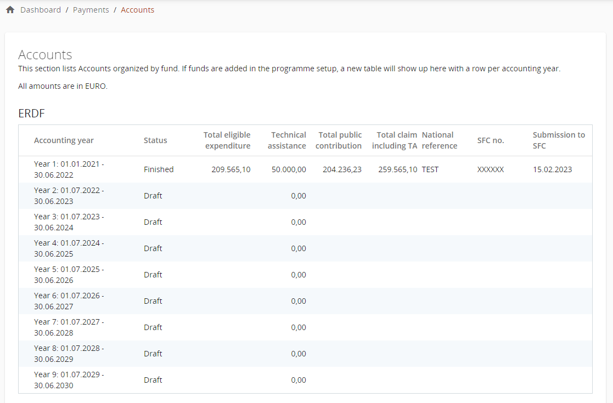This screenshot has width=613, height=403.
Task: Click the home icon in breadcrumb
Action: pyautogui.click(x=10, y=10)
